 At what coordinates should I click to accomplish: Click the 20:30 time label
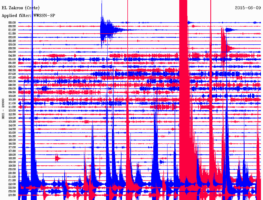tap(12, 173)
